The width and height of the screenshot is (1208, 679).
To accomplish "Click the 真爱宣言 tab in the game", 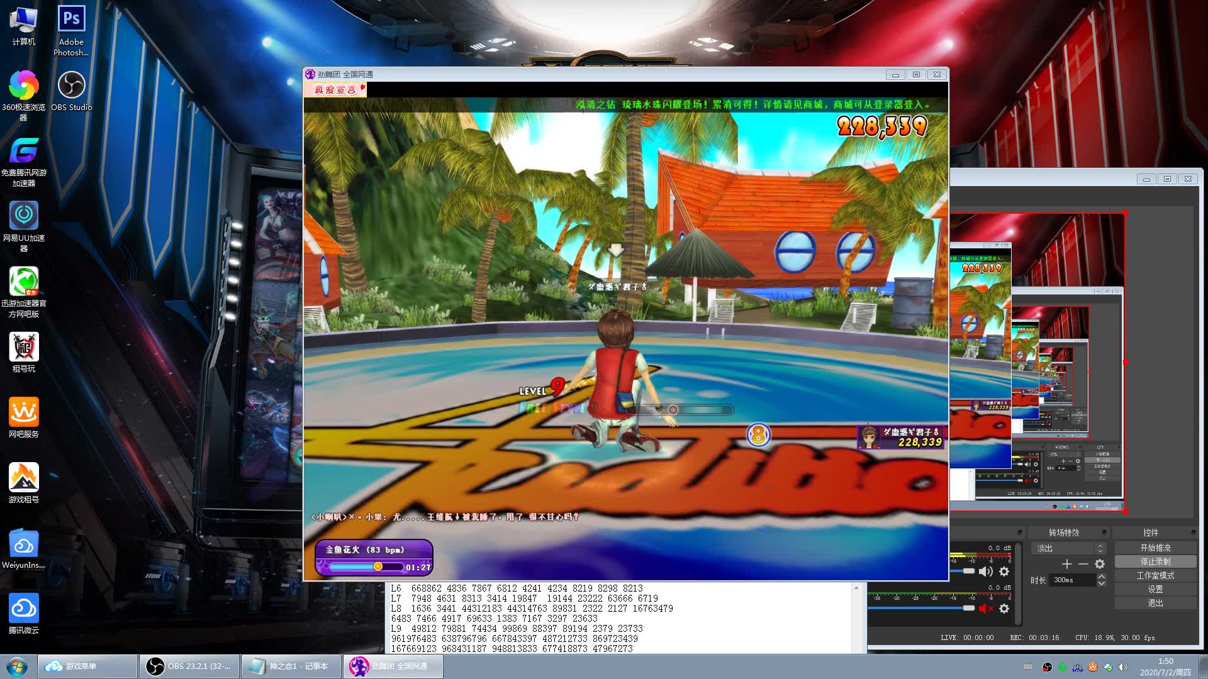I will (335, 90).
